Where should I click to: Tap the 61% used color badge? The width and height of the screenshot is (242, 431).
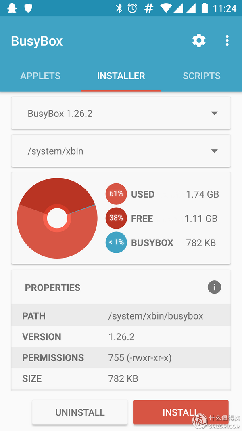click(x=116, y=194)
